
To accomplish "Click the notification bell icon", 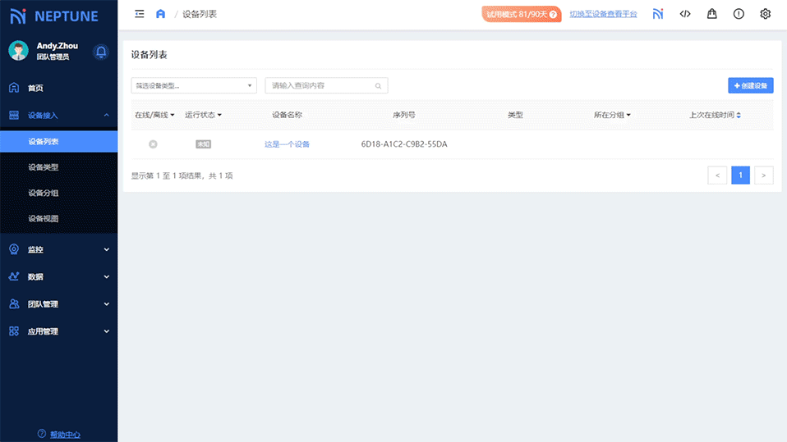I will (x=101, y=52).
